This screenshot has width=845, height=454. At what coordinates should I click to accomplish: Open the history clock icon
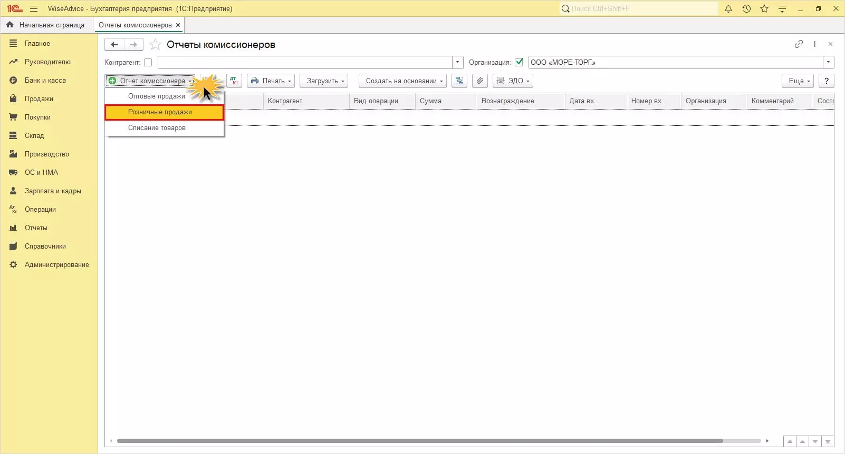pos(746,8)
